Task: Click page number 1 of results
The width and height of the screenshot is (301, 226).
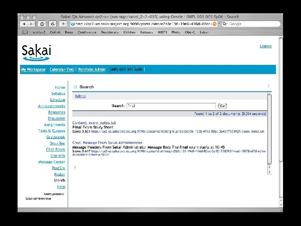Action: pos(75,167)
